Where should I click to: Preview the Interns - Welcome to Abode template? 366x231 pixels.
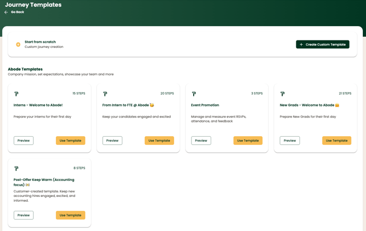(23, 141)
